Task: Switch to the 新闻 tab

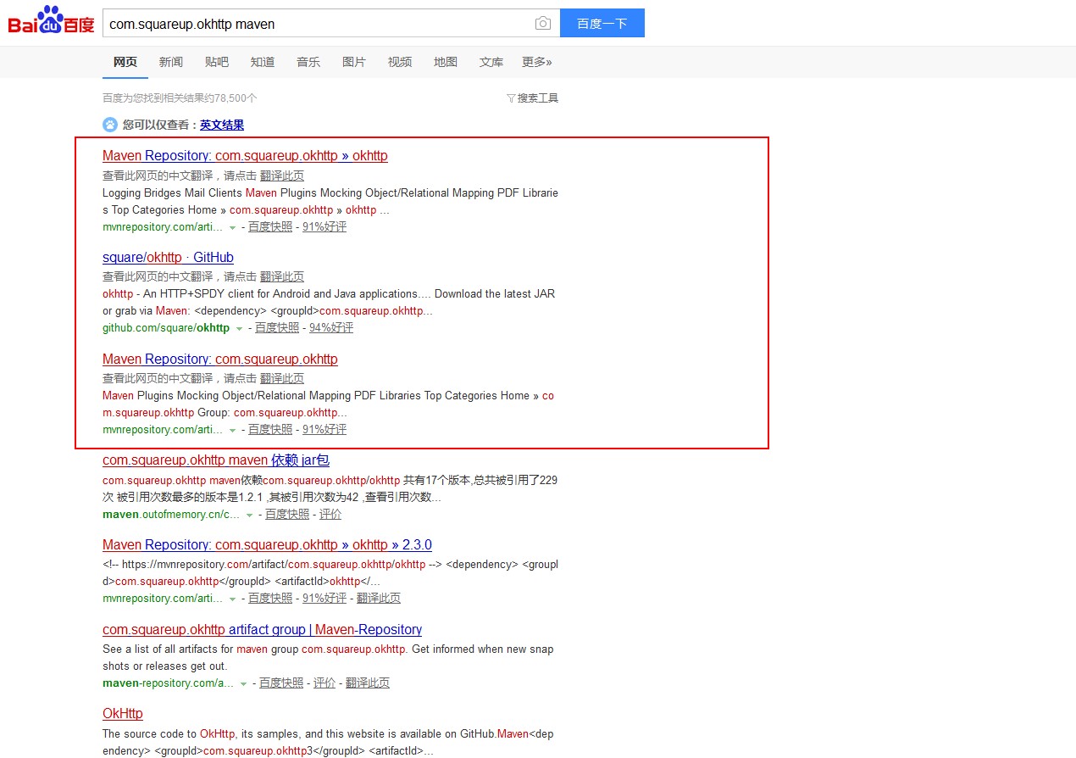Action: (171, 62)
